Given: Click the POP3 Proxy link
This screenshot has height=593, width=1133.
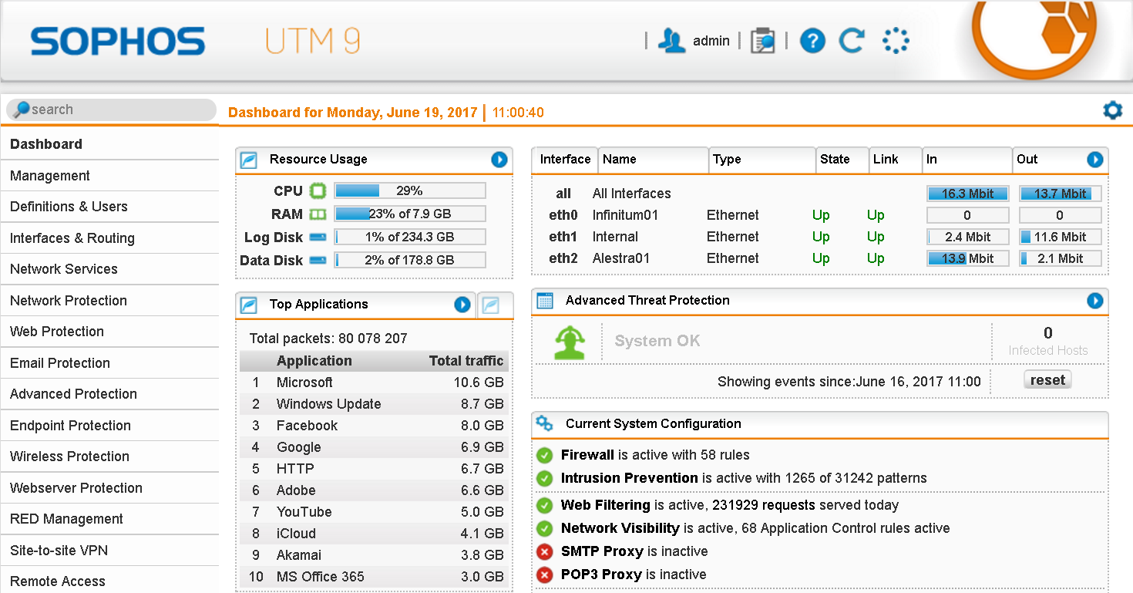Looking at the screenshot, I should point(602,574).
